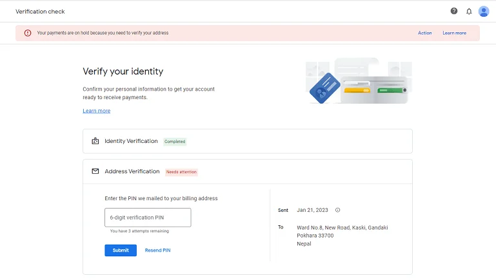Image resolution: width=496 pixels, height=280 pixels.
Task: Request a Resend PIN
Action: tap(157, 250)
